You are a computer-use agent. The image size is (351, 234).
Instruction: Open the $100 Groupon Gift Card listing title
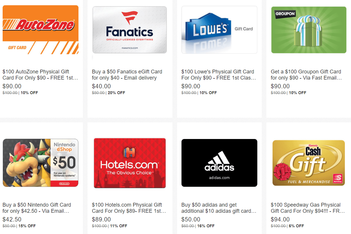pos(306,75)
